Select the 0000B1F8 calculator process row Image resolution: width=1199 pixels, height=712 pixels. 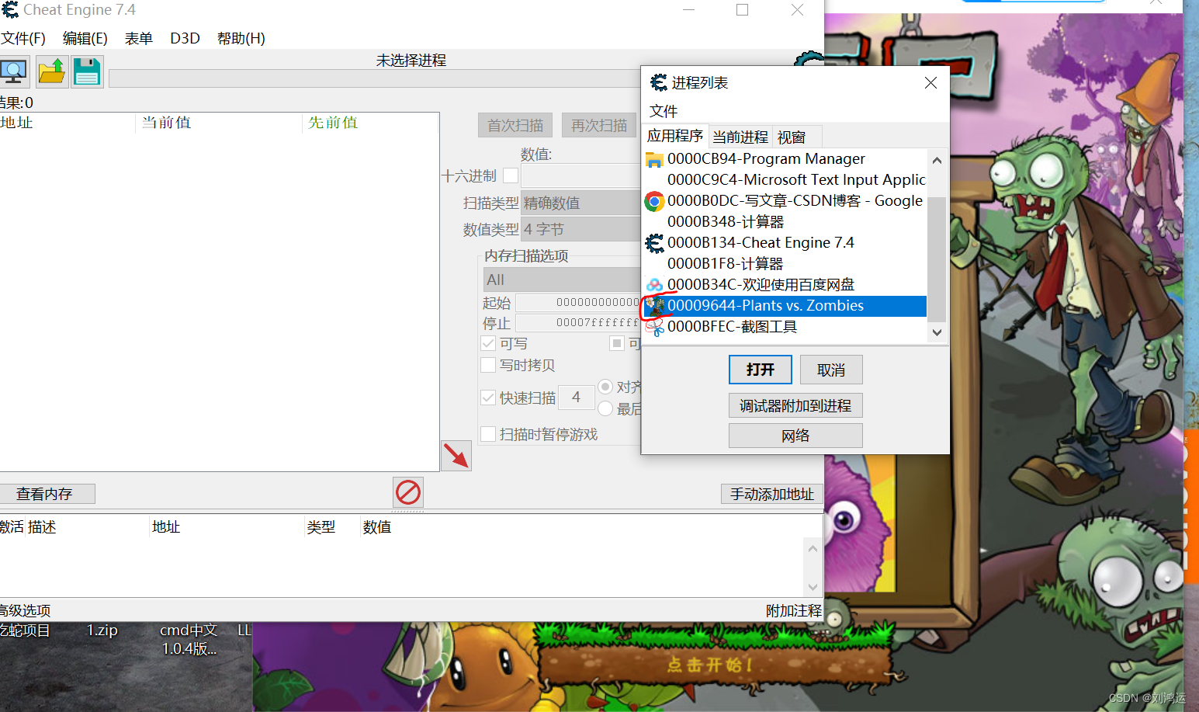[785, 264]
